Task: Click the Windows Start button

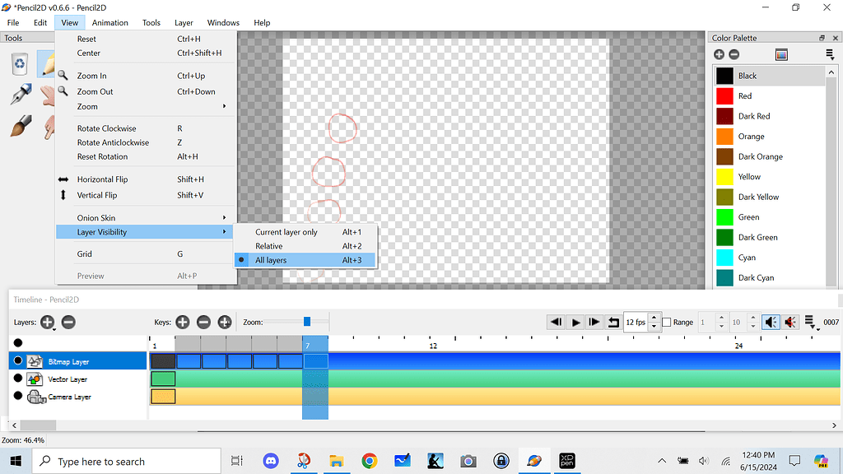Action: click(x=16, y=461)
